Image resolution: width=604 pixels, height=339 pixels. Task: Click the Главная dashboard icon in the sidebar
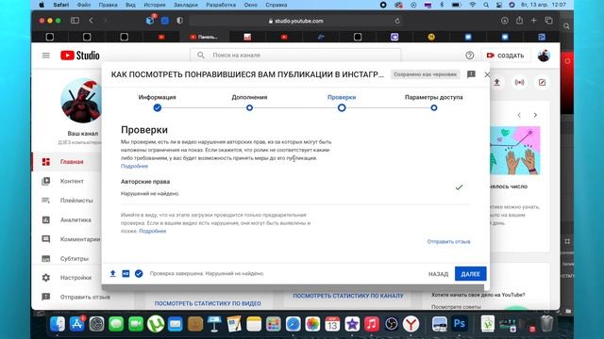coord(46,162)
